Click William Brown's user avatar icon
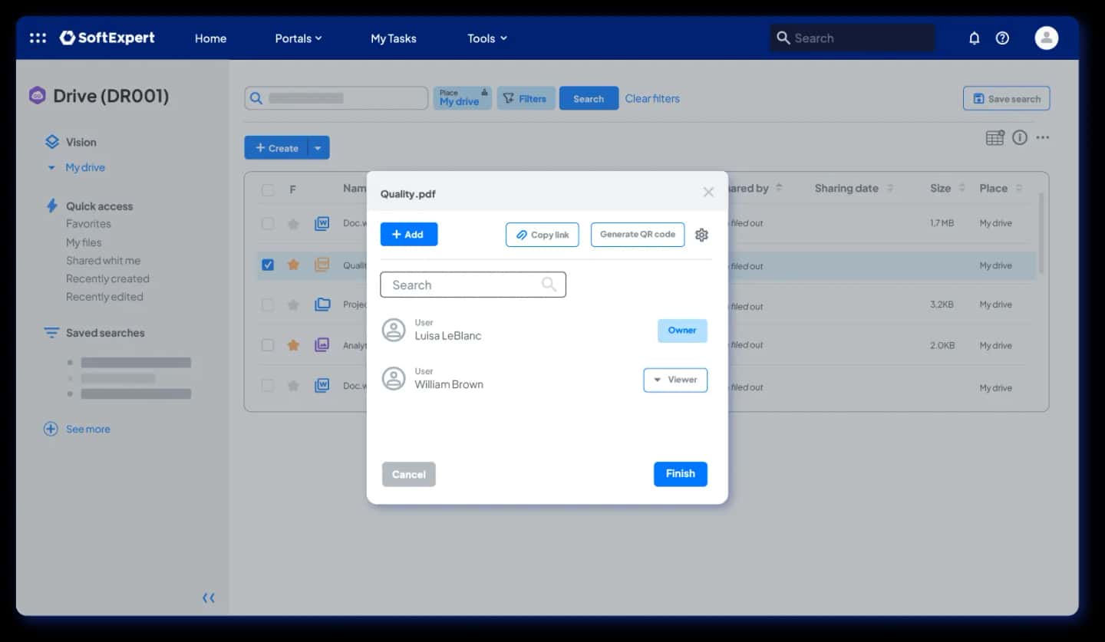The width and height of the screenshot is (1105, 642). click(394, 378)
